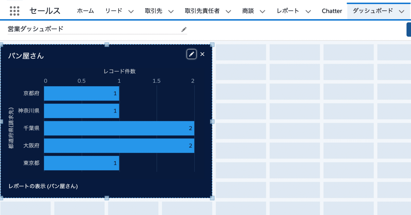The width and height of the screenshot is (411, 215).
Task: Click the blue button at top right edge
Action: pyautogui.click(x=409, y=30)
